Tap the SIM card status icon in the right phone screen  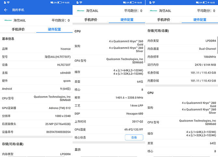pos(150,3)
